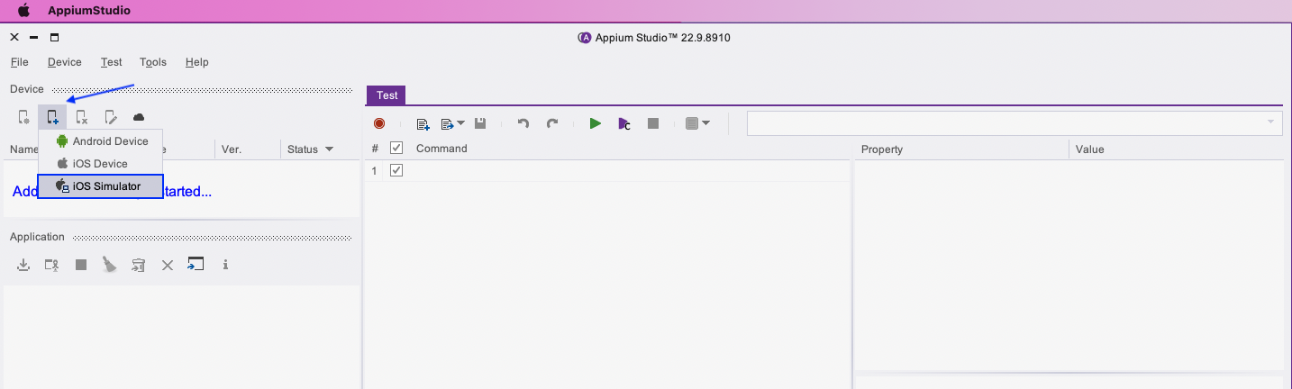Show application info via the i icon
This screenshot has height=389, width=1292.
click(x=225, y=265)
